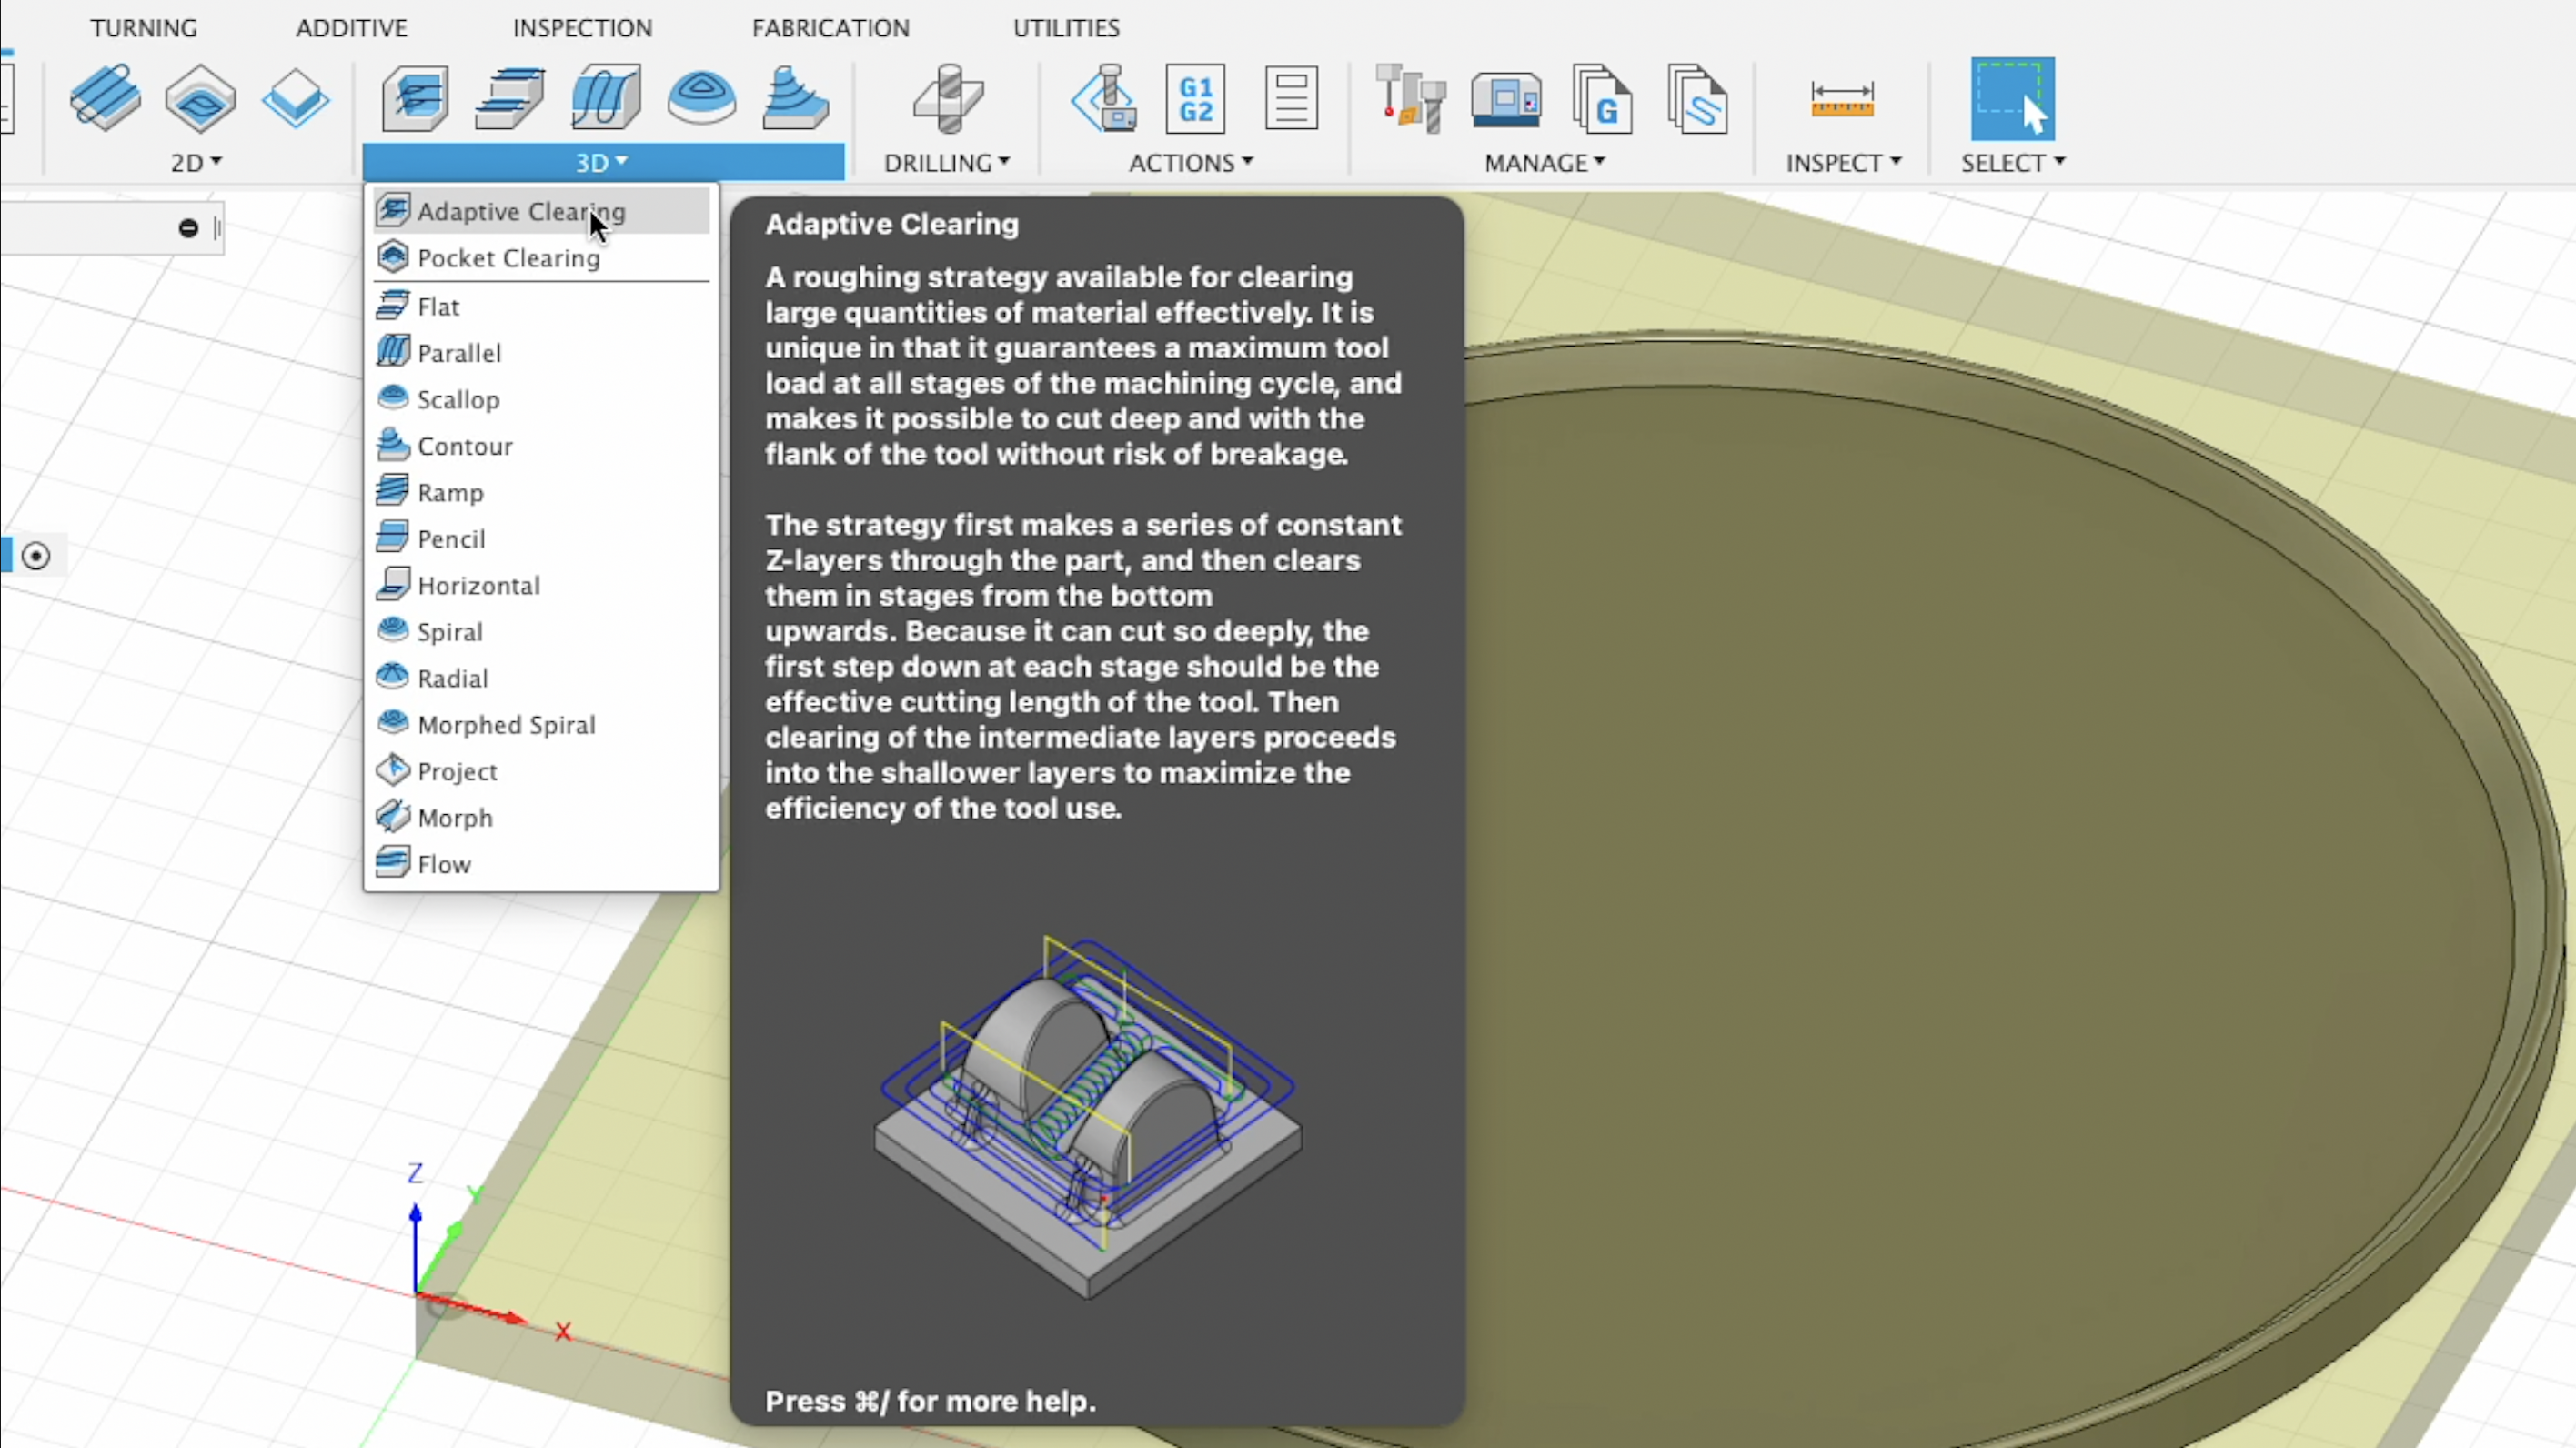Open the Setup Sheet icon
The width and height of the screenshot is (2576, 1448).
(1290, 98)
